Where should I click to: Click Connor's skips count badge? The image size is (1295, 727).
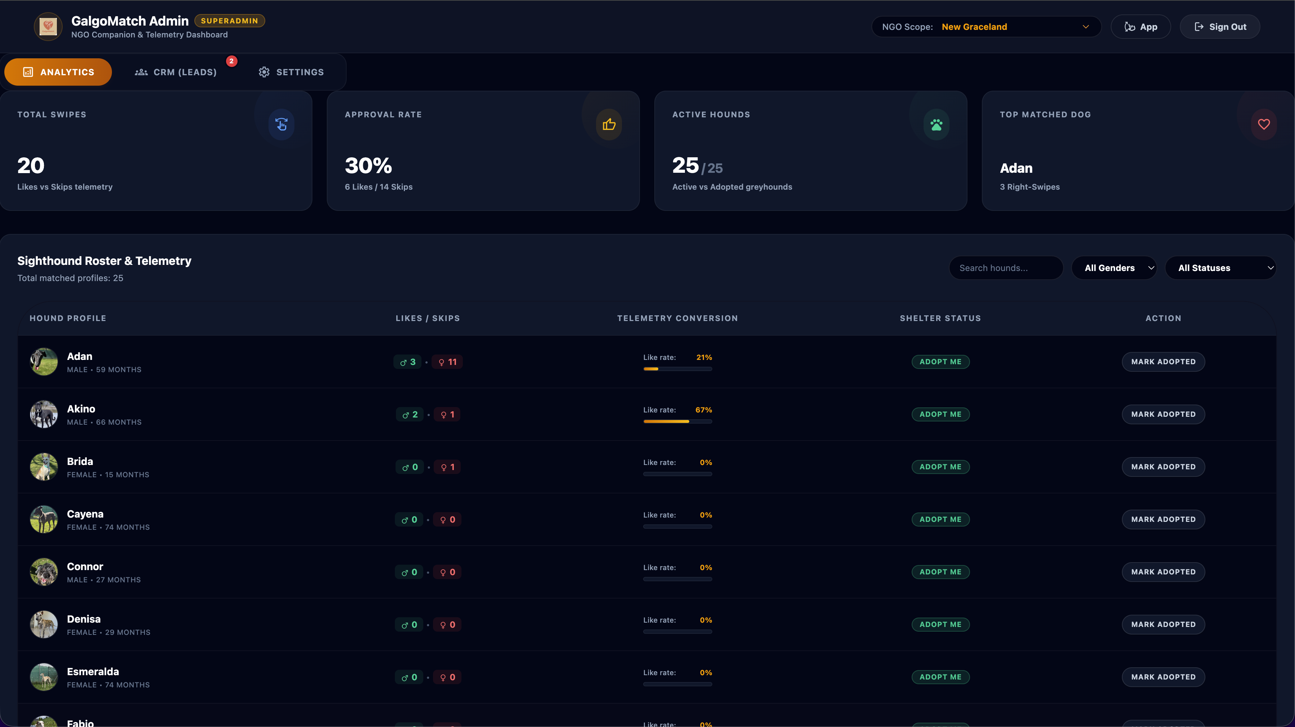click(447, 572)
